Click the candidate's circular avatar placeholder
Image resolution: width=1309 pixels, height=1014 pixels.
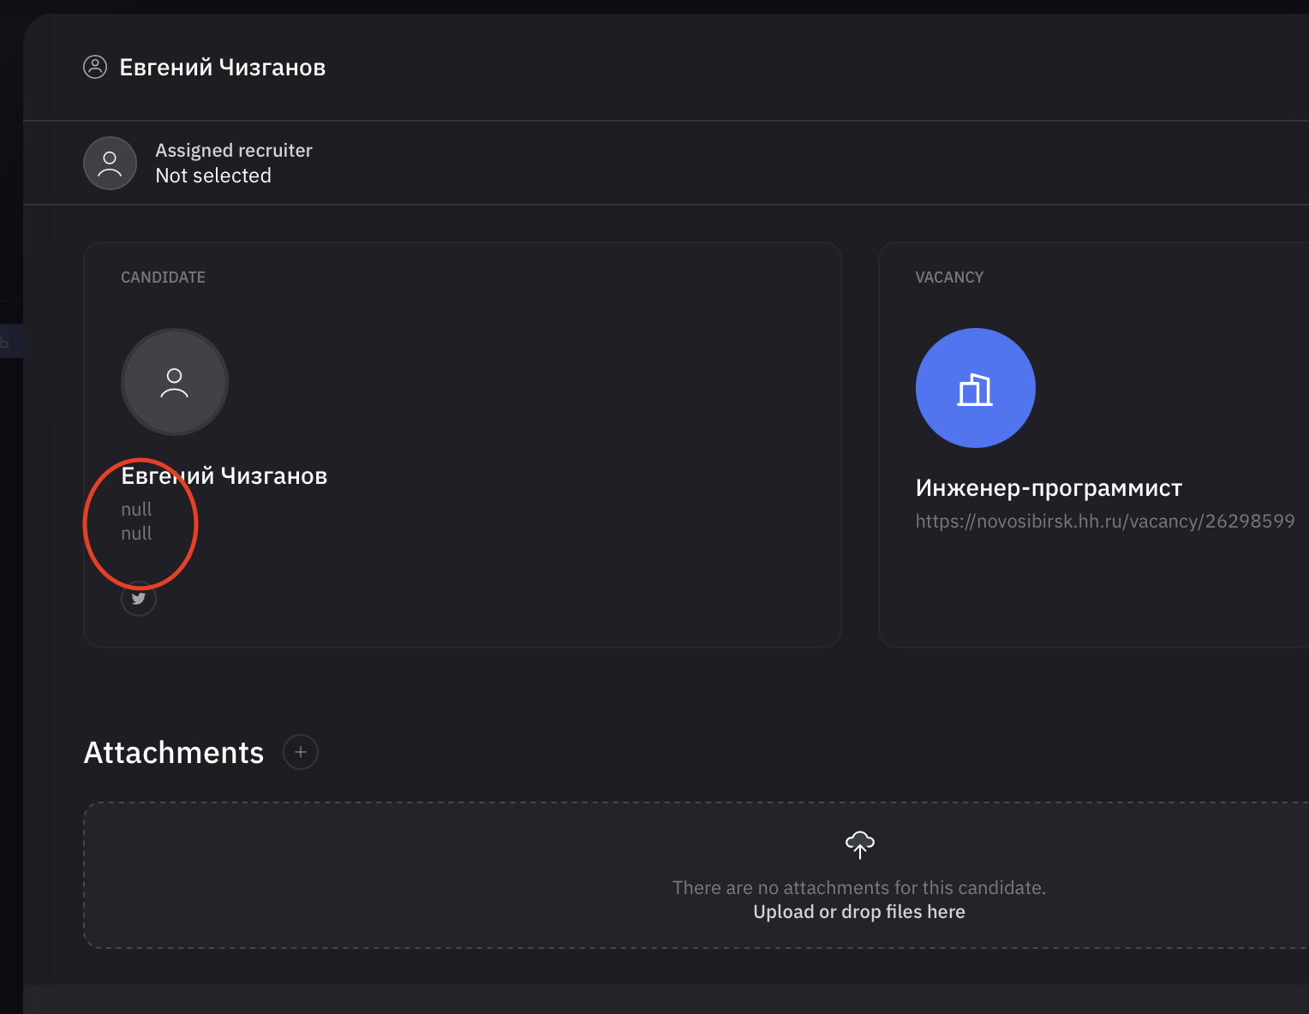[175, 383]
